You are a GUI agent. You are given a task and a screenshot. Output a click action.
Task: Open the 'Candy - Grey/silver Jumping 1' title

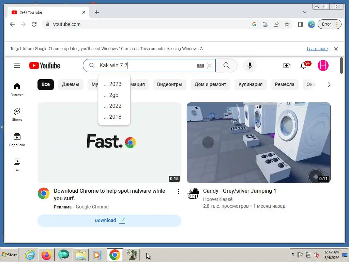point(240,191)
